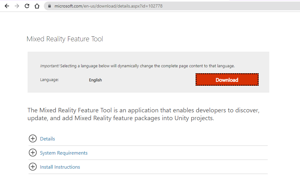Reload the page with the refresh icon

27,6
